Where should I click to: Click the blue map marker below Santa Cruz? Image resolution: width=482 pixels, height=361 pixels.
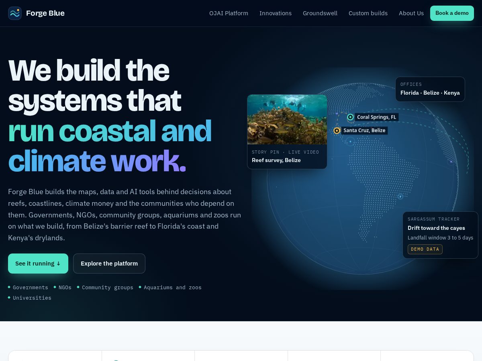350,141
